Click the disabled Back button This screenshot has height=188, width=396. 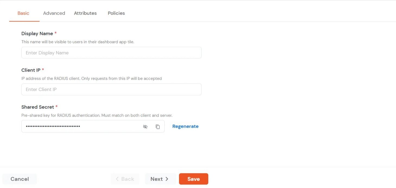pos(125,179)
